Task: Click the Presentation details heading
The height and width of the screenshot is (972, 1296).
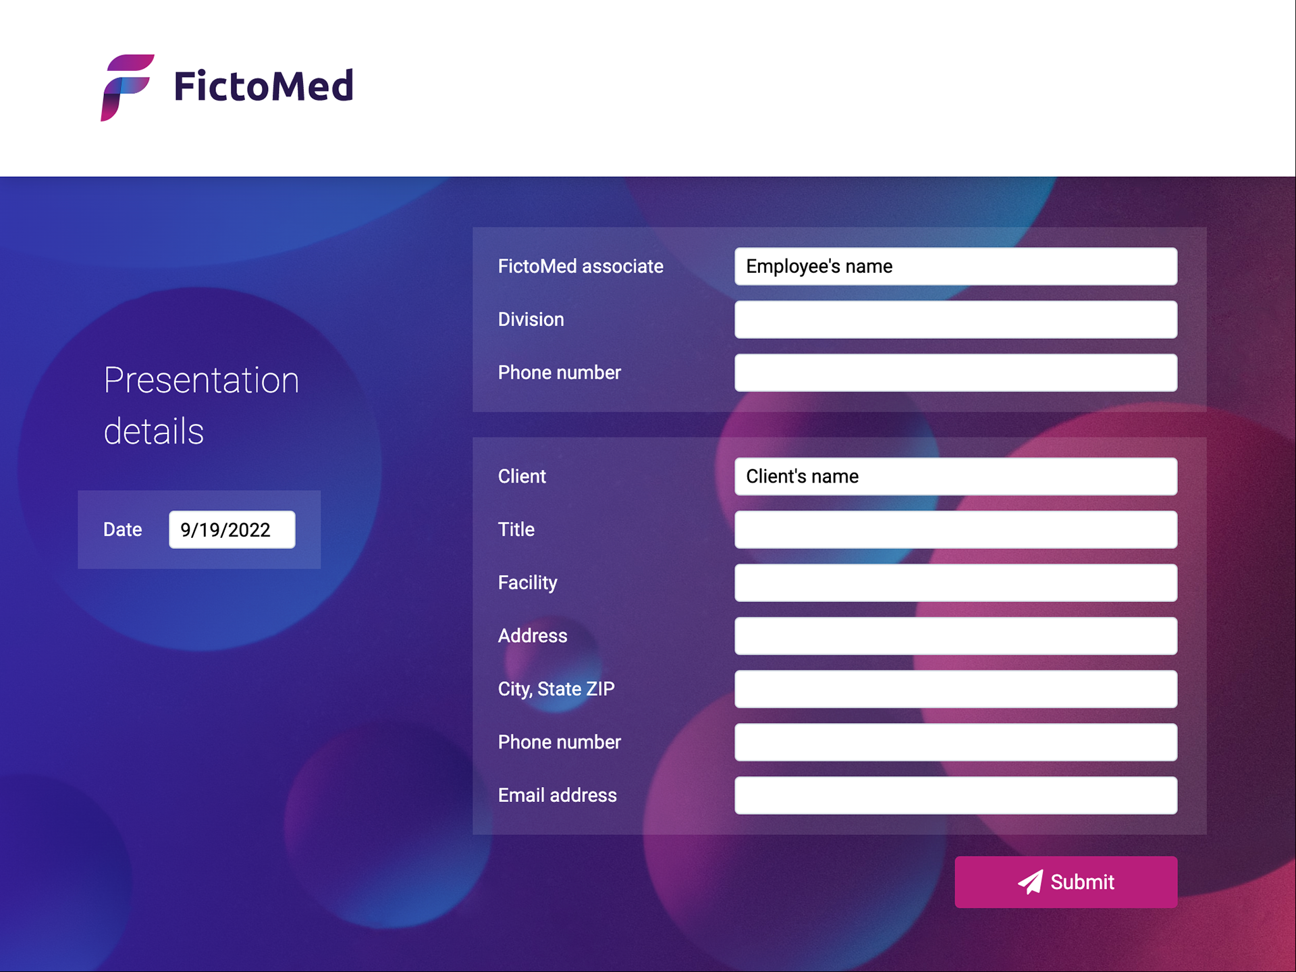Action: (x=201, y=405)
